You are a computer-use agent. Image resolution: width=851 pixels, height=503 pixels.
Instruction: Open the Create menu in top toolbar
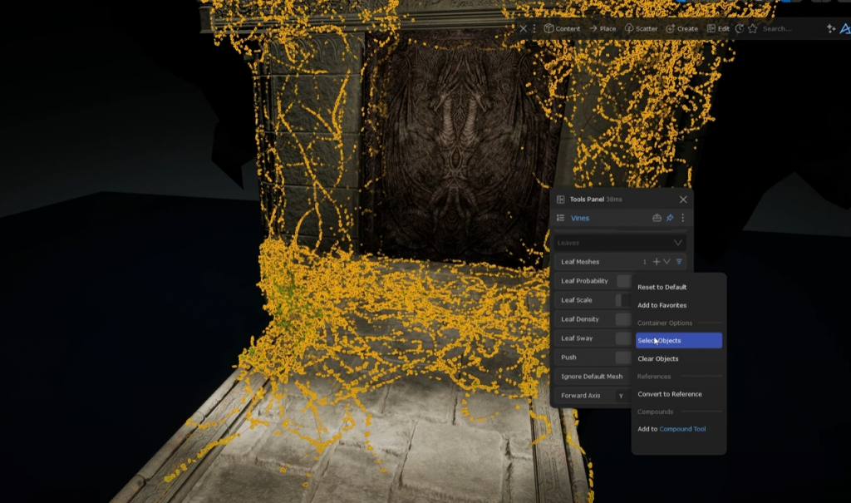pyautogui.click(x=682, y=28)
